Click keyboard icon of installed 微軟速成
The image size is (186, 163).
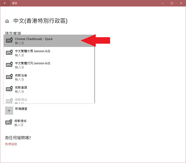pyautogui.click(x=9, y=122)
